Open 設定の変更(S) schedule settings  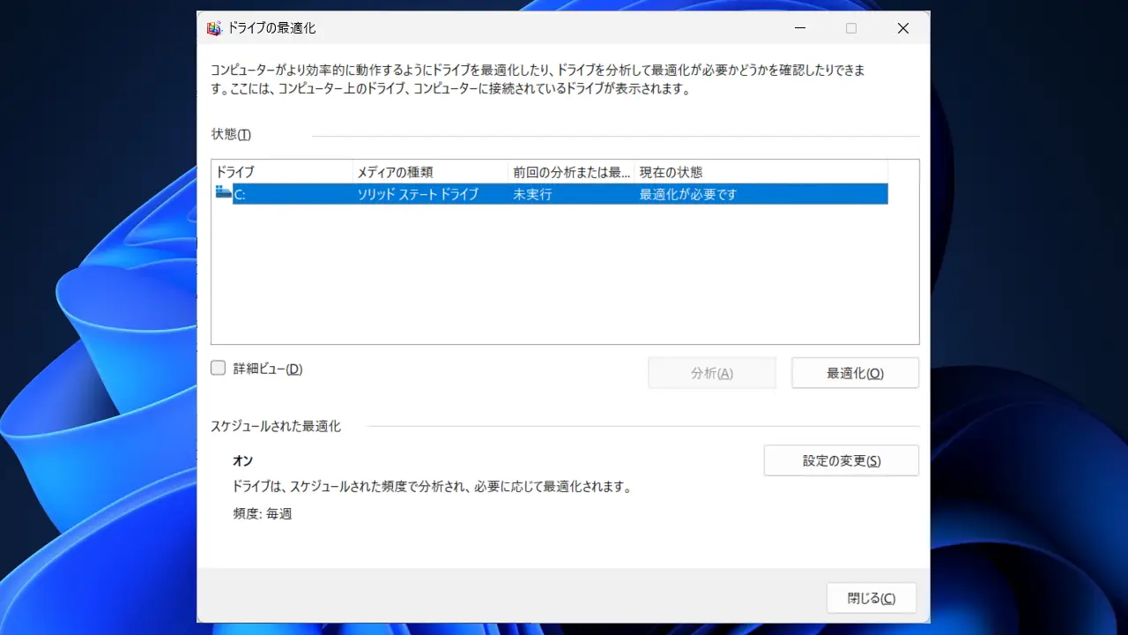pyautogui.click(x=841, y=460)
